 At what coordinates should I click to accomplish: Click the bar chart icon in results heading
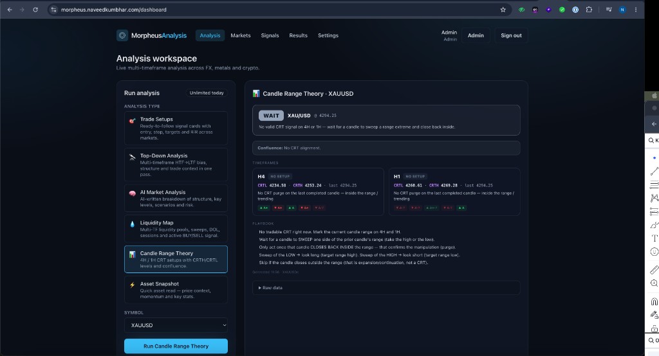tap(256, 93)
